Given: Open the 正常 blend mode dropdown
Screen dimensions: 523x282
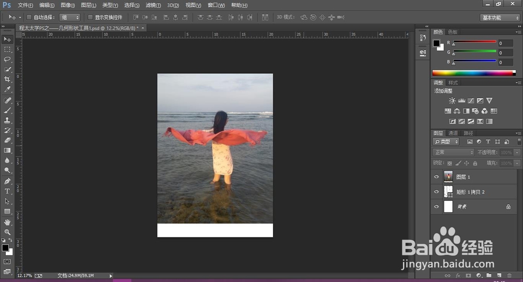Looking at the screenshot, I should coord(453,152).
